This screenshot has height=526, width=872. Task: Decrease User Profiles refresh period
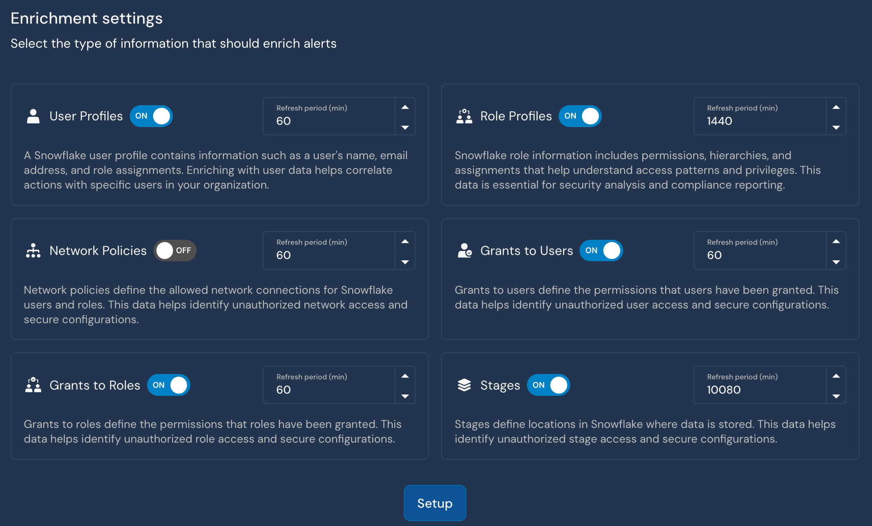(405, 127)
